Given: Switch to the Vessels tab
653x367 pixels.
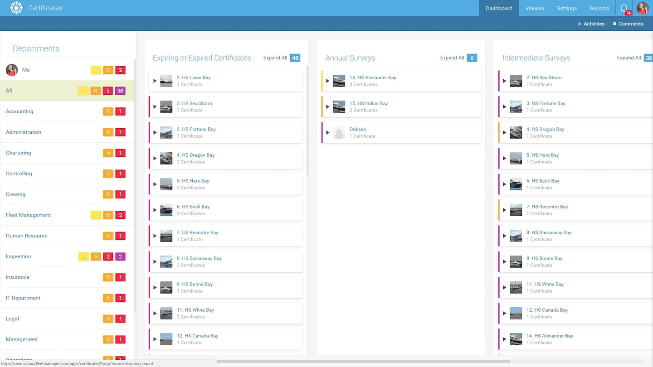Looking at the screenshot, I should click(535, 8).
